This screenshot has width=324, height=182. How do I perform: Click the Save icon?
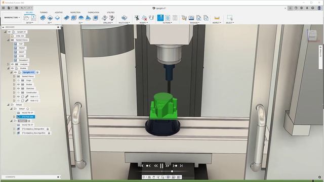tap(17, 8)
